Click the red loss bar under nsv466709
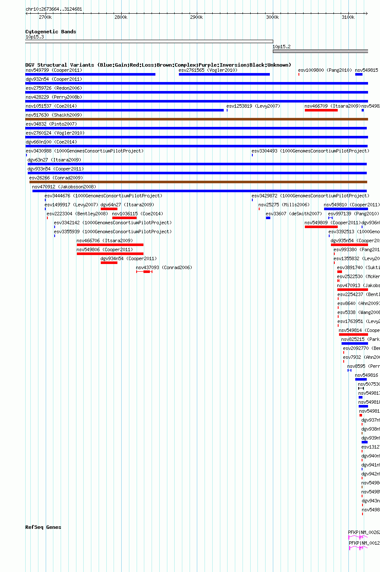 click(321, 110)
